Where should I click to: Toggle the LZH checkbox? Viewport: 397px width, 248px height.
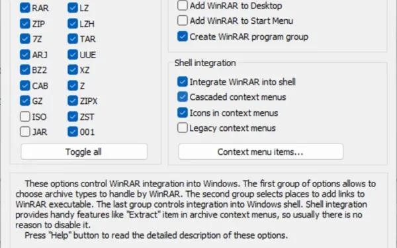73,24
